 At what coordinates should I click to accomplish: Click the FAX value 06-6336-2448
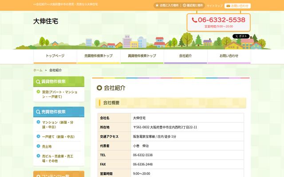tap(143, 164)
